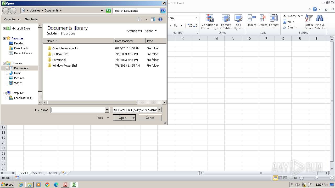The height and width of the screenshot is (188, 335).
Task: Open Find & Select binoculars icon
Action: click(x=320, y=22)
